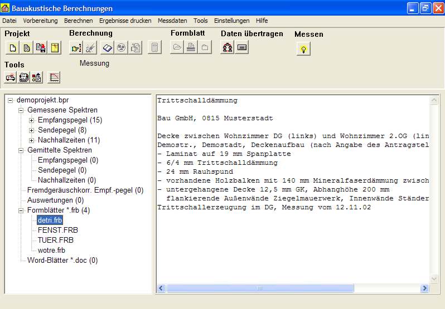This screenshot has height=309, width=445.
Task: Click the greyed broom icon under Berechnung
Action: (x=90, y=47)
